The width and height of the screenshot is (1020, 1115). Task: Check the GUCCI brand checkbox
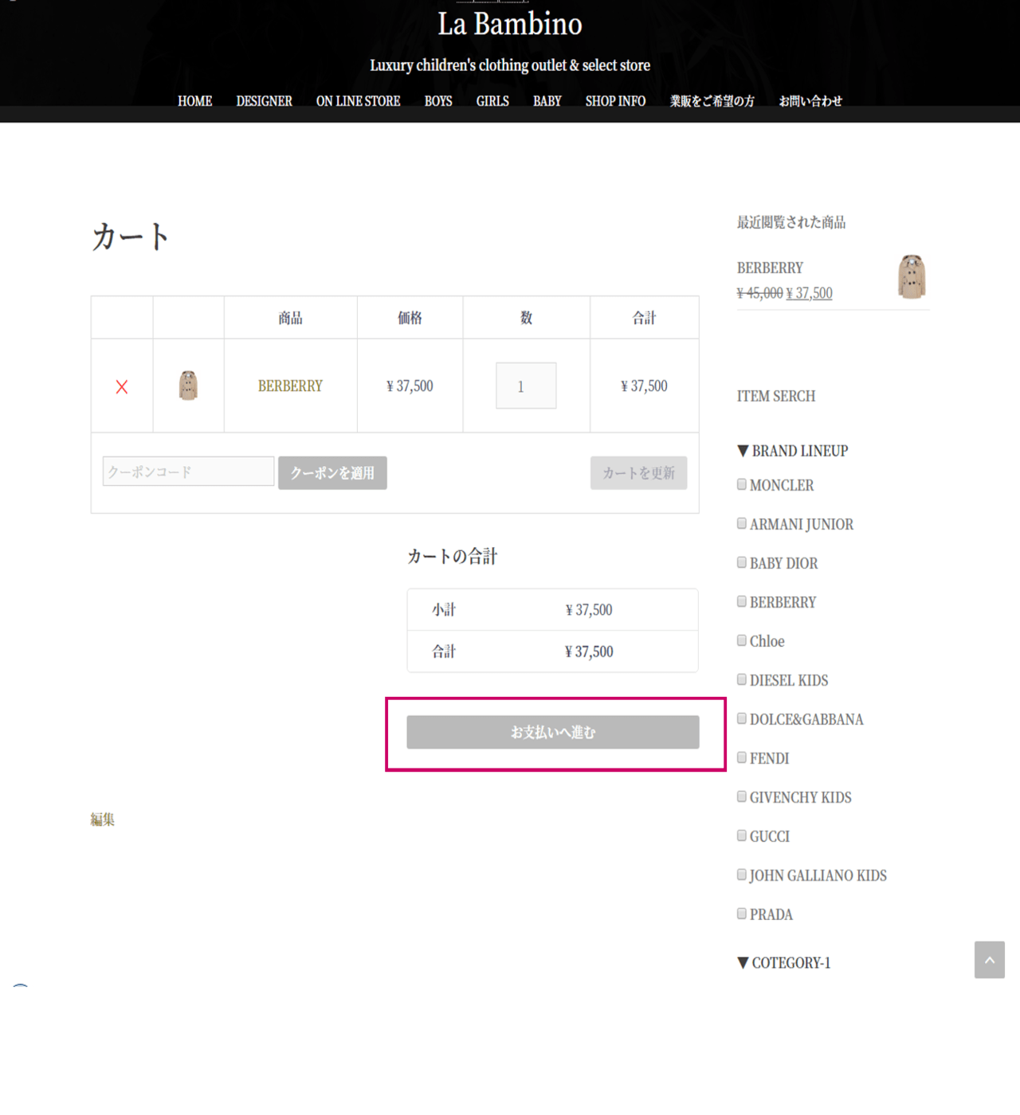pos(742,835)
